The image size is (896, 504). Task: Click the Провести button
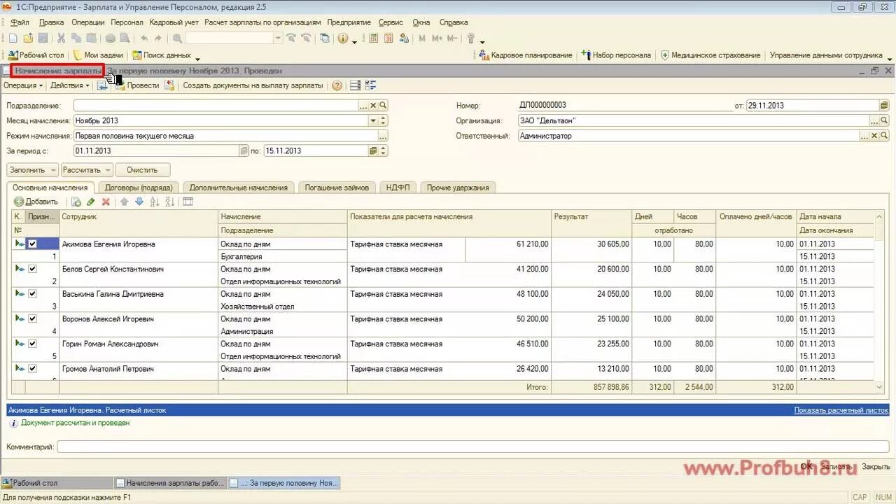pos(138,85)
